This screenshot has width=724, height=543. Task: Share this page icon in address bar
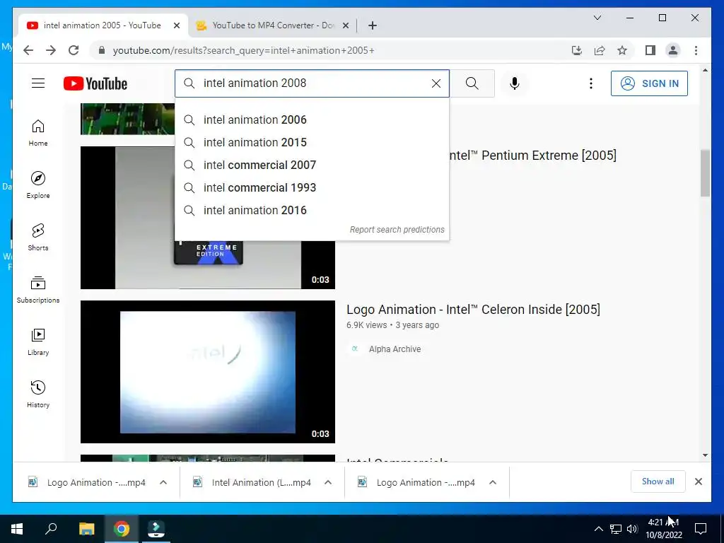click(x=600, y=50)
